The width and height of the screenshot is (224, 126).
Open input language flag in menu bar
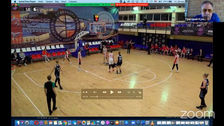pos(155,1)
